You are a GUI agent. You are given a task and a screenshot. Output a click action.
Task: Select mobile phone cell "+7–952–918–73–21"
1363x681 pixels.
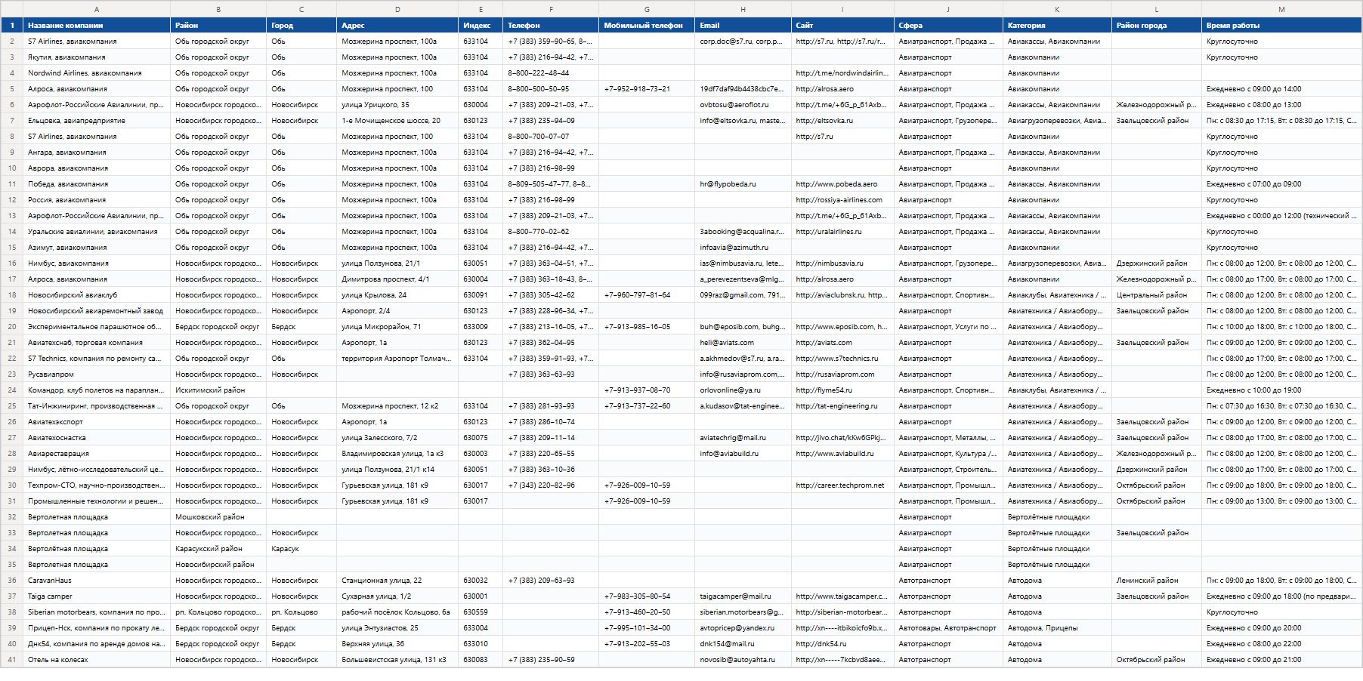pyautogui.click(x=647, y=89)
